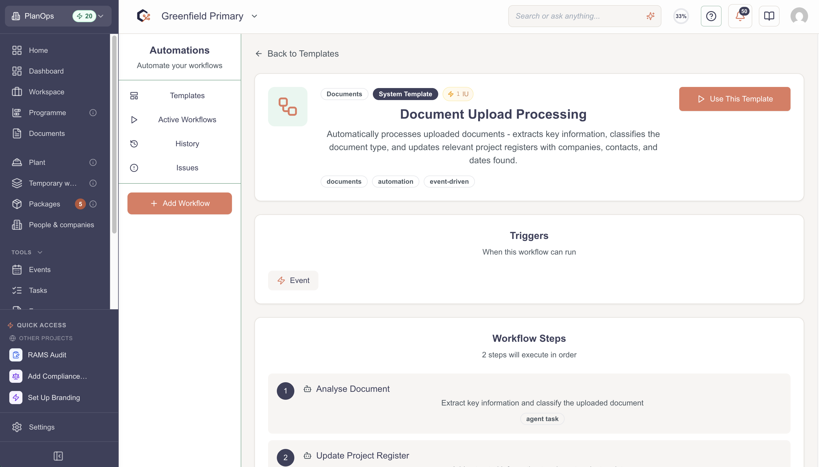
Task: Click the sidebar vertical scrollbar
Action: point(114,135)
